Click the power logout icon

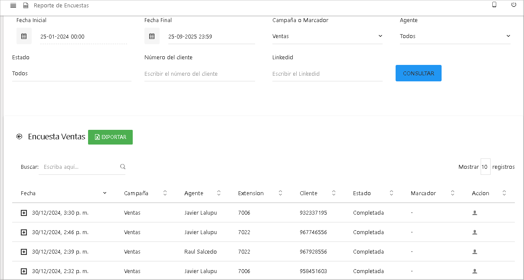(514, 5)
